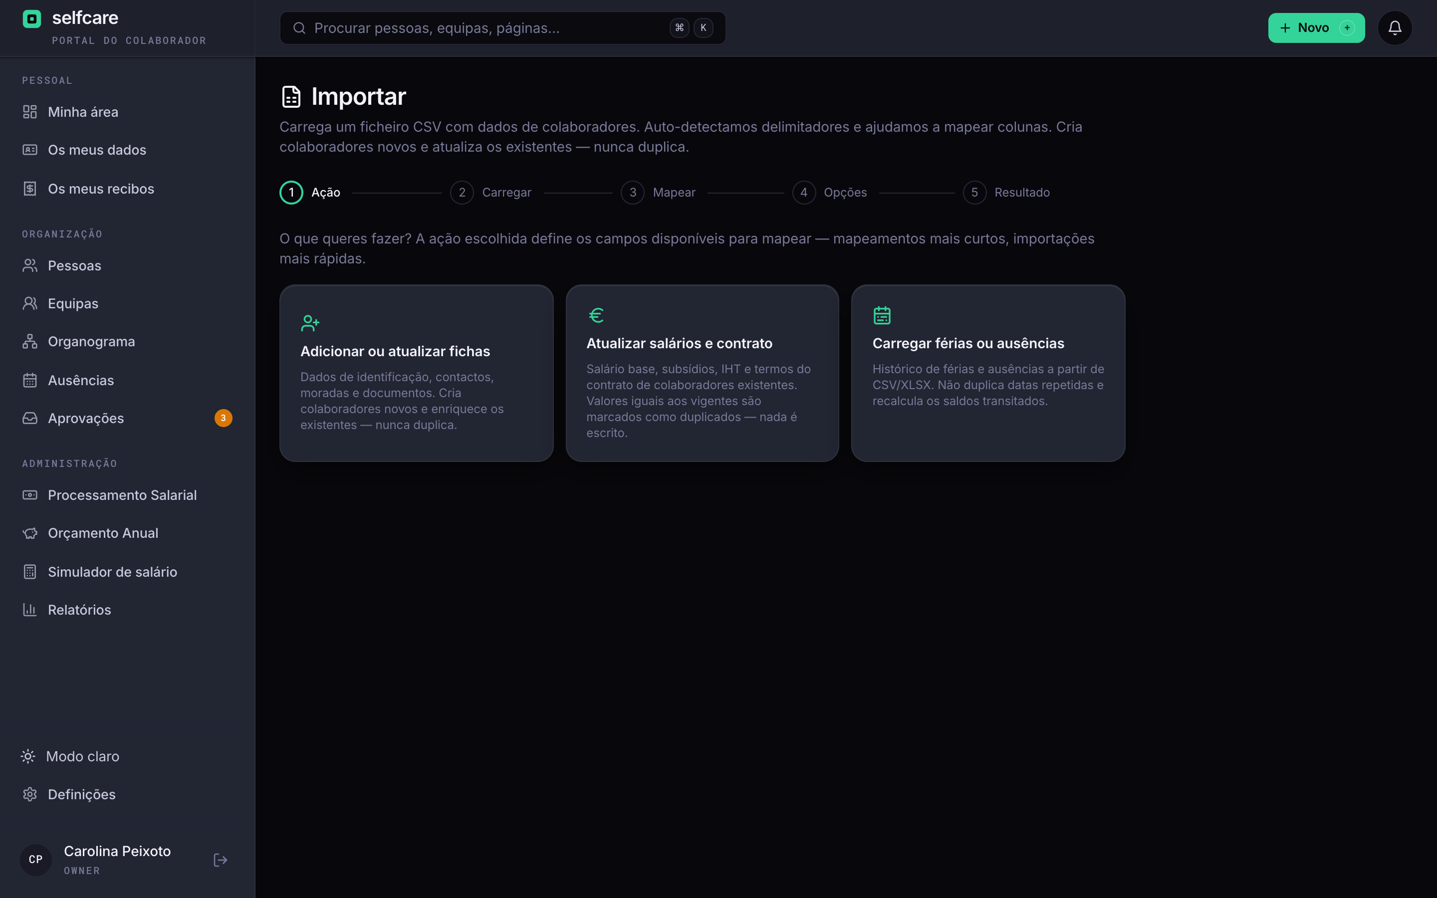Click the Orçamento Anual piggy bank icon
The image size is (1437, 898).
coord(30,533)
